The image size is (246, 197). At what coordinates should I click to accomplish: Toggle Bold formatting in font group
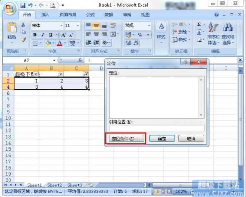(x=34, y=34)
